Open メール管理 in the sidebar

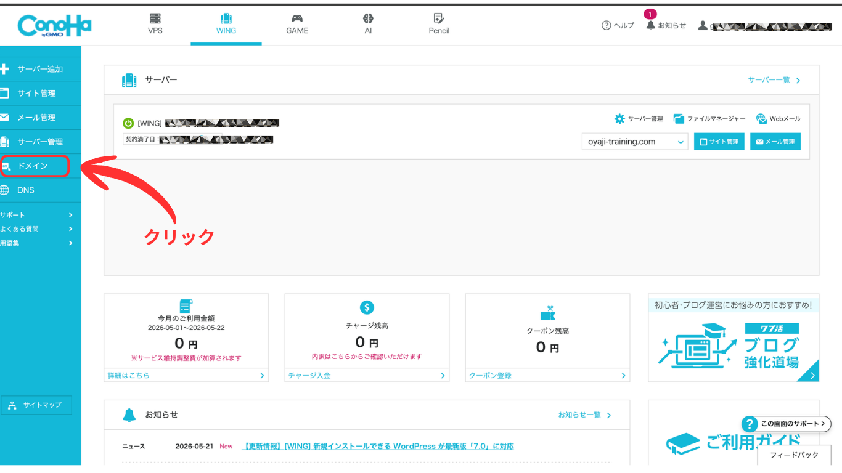40,117
